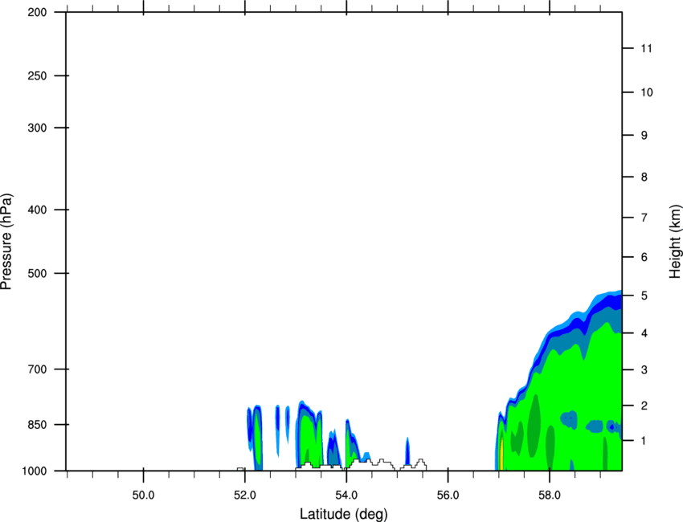This screenshot has height=522, width=683.
Task: Click pressure tick label 500
Action: (37, 273)
